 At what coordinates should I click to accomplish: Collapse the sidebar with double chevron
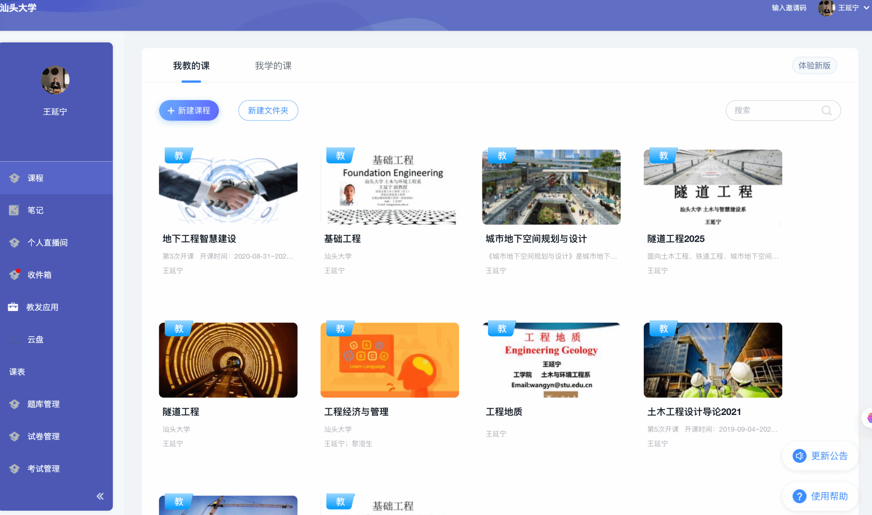click(100, 496)
